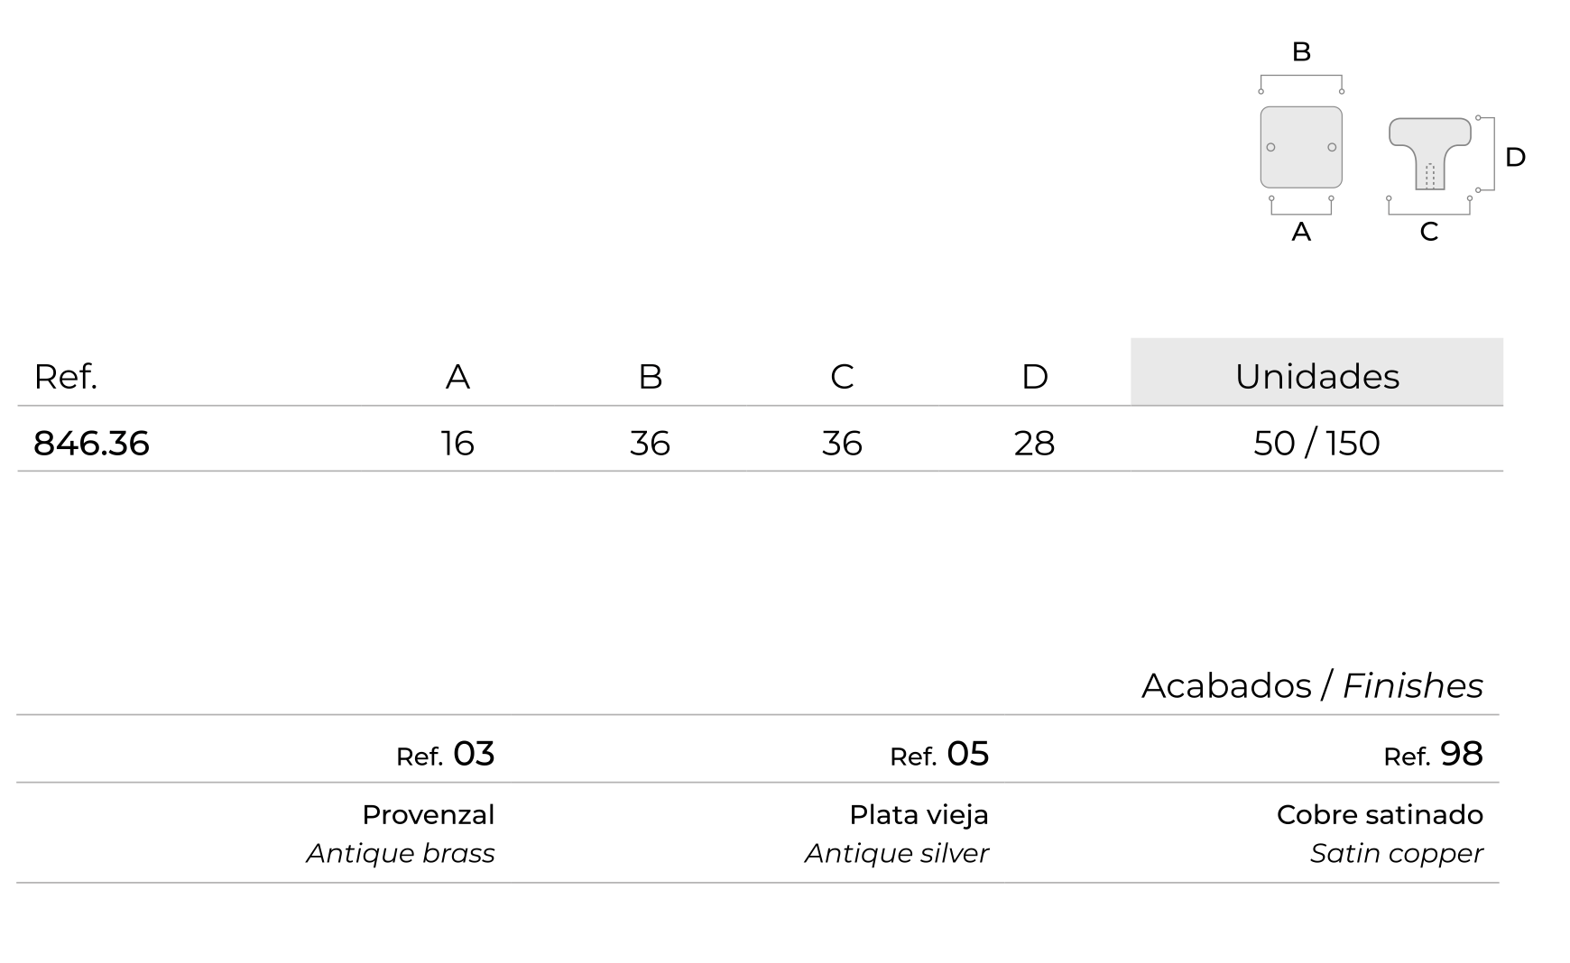
Task: Select dimension label C under the side view
Action: pyautogui.click(x=1428, y=232)
